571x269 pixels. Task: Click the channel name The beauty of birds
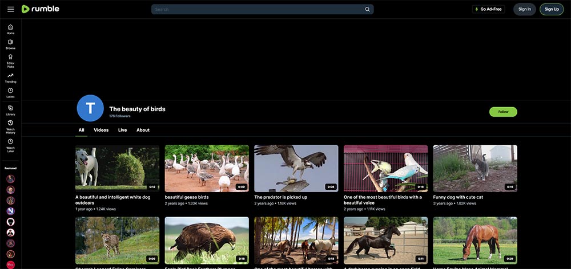point(137,109)
